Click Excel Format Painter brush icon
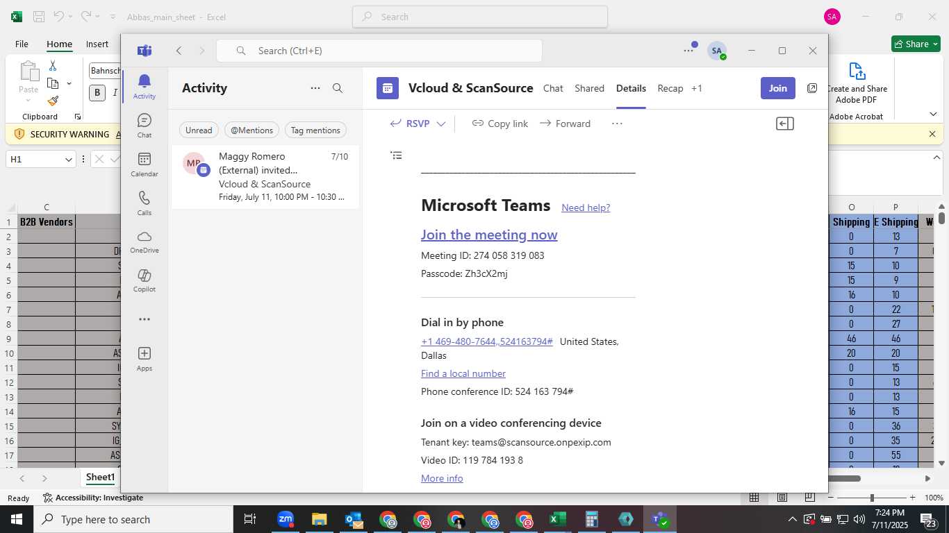Image resolution: width=949 pixels, height=533 pixels. click(53, 101)
